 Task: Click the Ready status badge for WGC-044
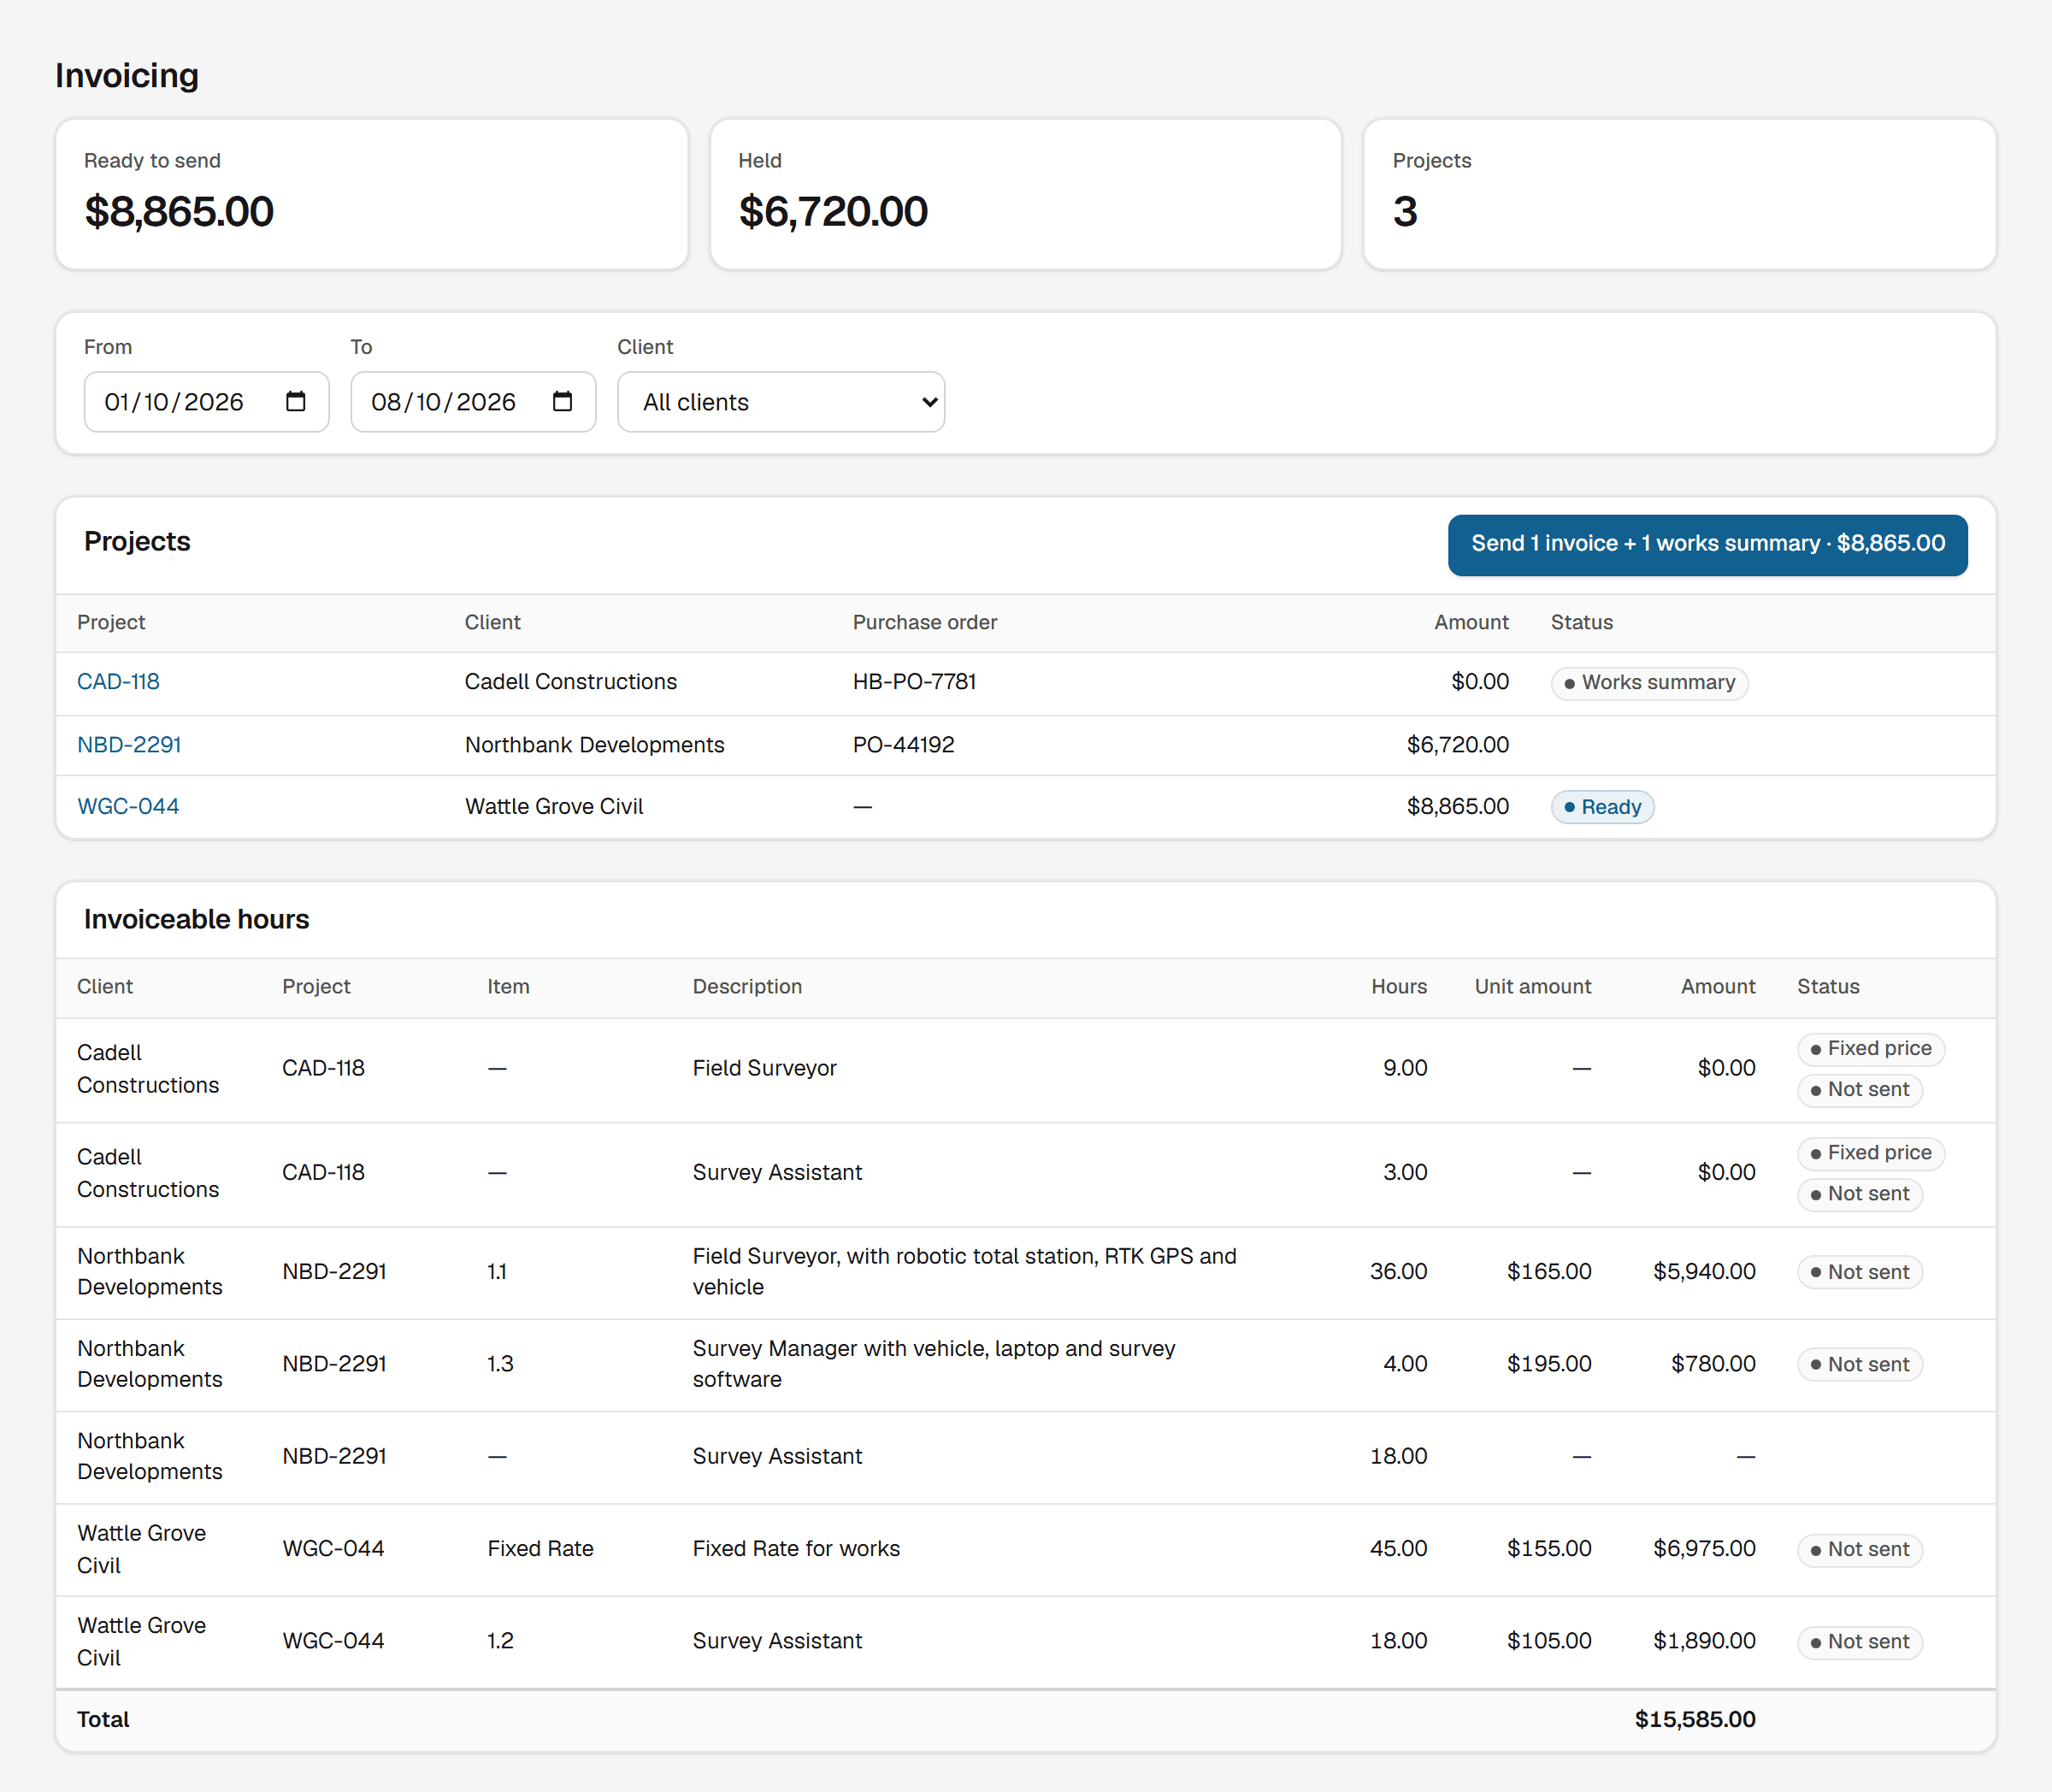(x=1602, y=807)
